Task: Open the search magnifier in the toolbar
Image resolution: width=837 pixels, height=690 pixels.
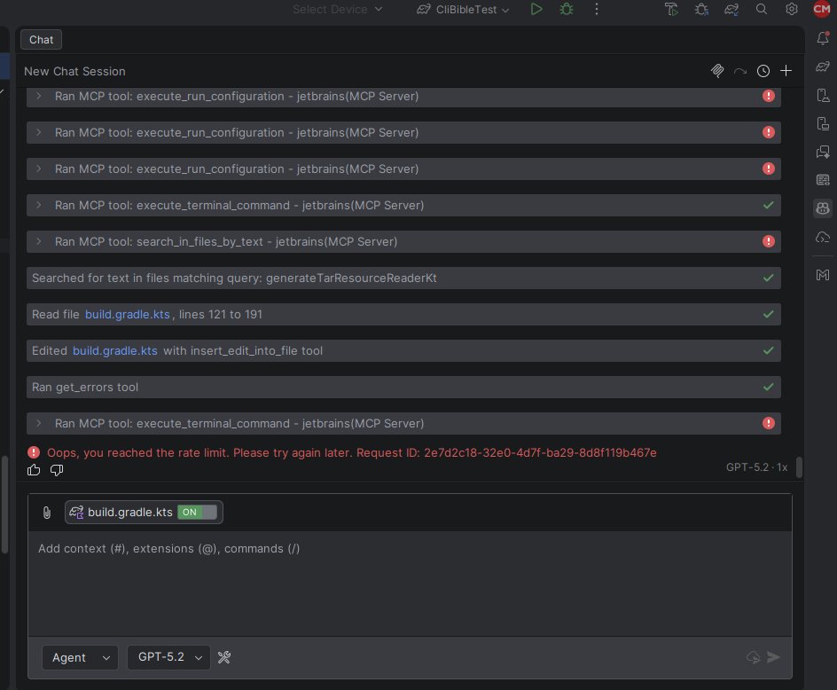Action: click(762, 9)
